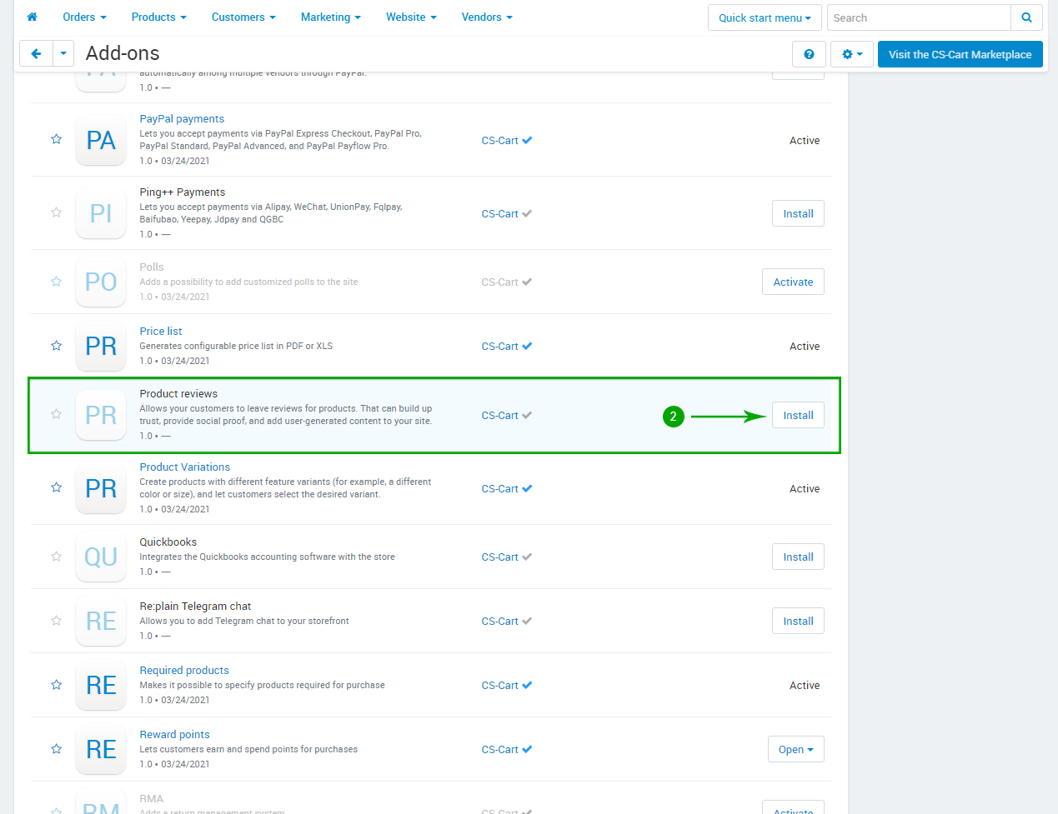The height and width of the screenshot is (814, 1058).
Task: Open the gear settings dropdown
Action: point(851,54)
